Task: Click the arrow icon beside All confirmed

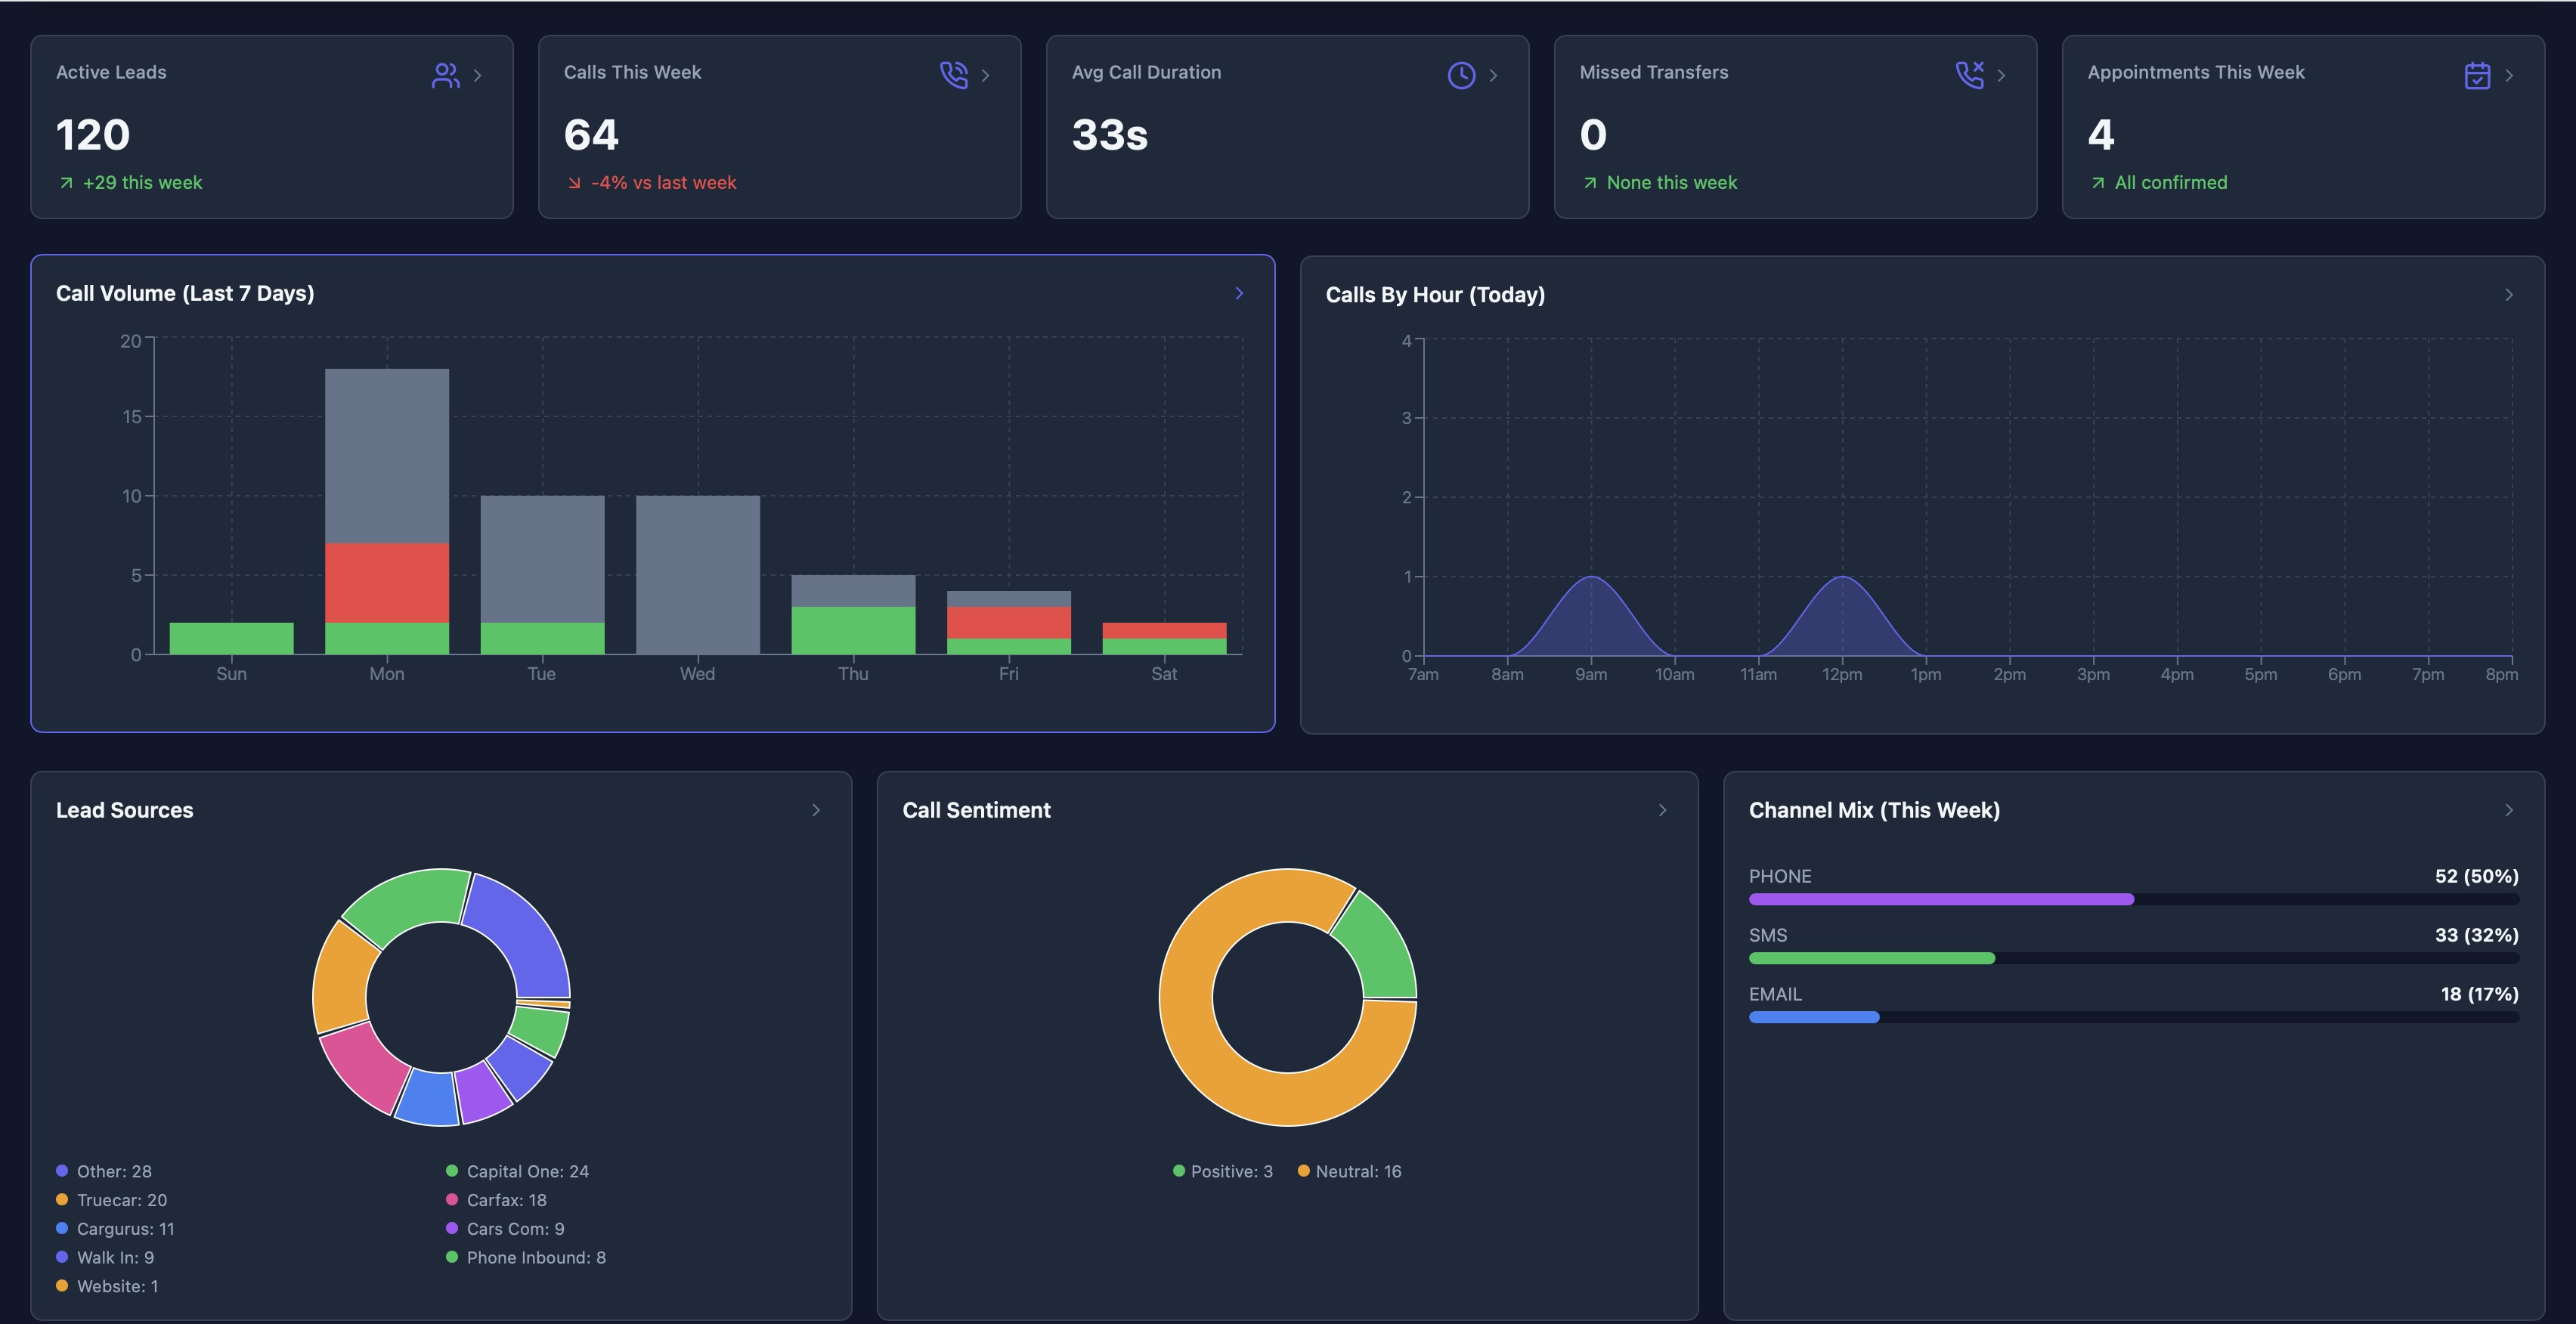Action: point(2098,183)
